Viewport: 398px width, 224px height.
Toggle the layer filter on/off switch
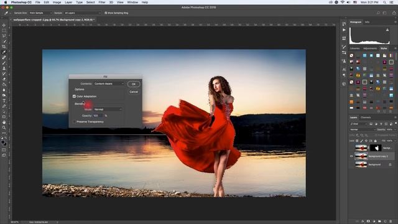[396, 124]
